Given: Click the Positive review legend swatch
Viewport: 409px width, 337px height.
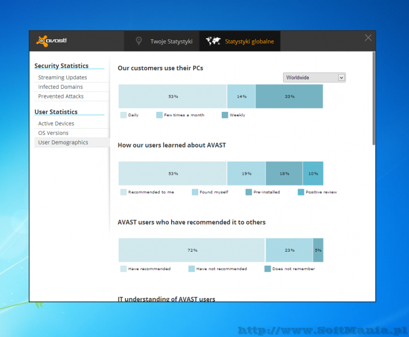Looking at the screenshot, I should [301, 192].
